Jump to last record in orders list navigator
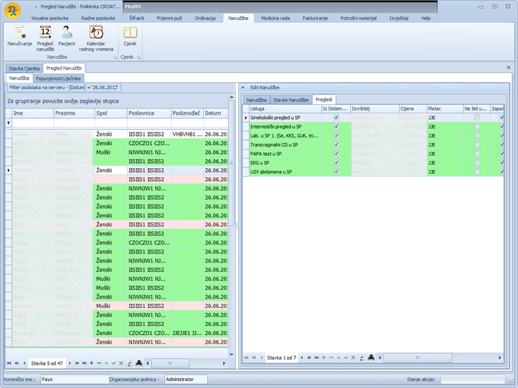Image resolution: width=518 pixels, height=388 pixels. click(x=85, y=363)
